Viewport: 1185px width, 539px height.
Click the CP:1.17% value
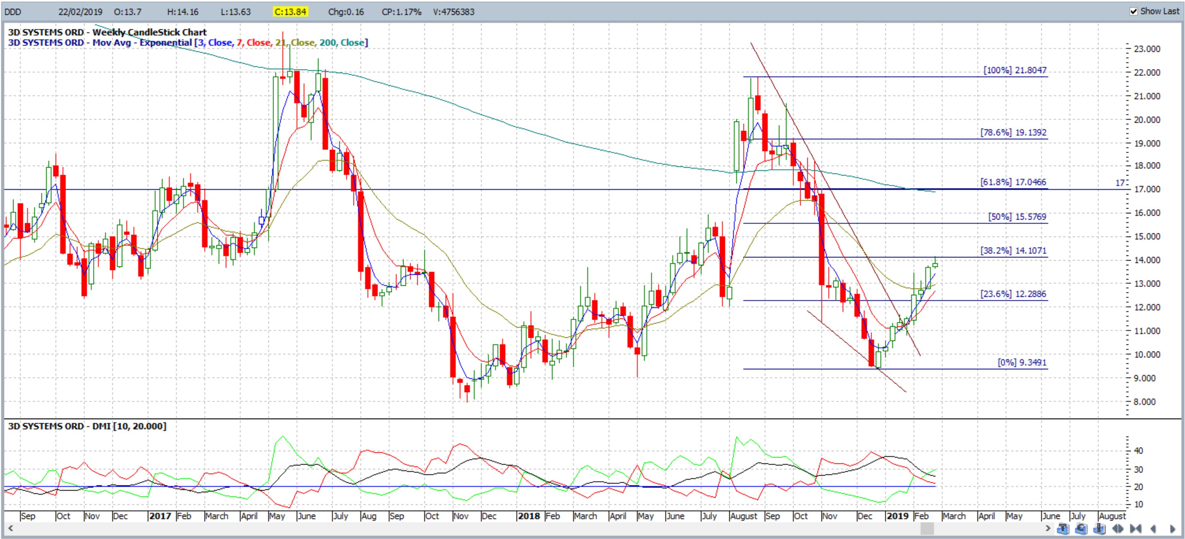pyautogui.click(x=402, y=12)
